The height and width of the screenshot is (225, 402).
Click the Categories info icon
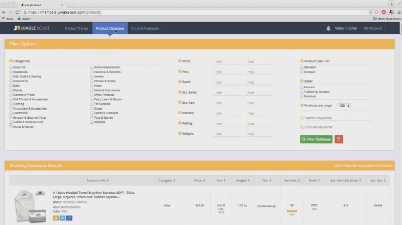click(11, 61)
